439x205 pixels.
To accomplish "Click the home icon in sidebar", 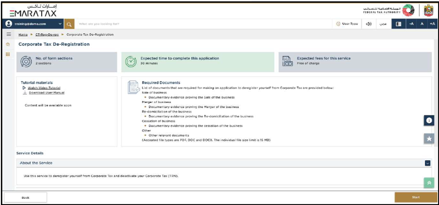I will [x=8, y=44].
